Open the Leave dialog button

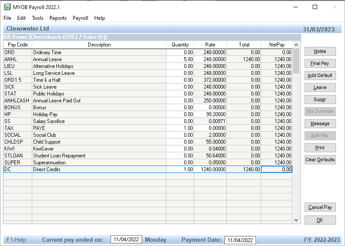coord(320,88)
